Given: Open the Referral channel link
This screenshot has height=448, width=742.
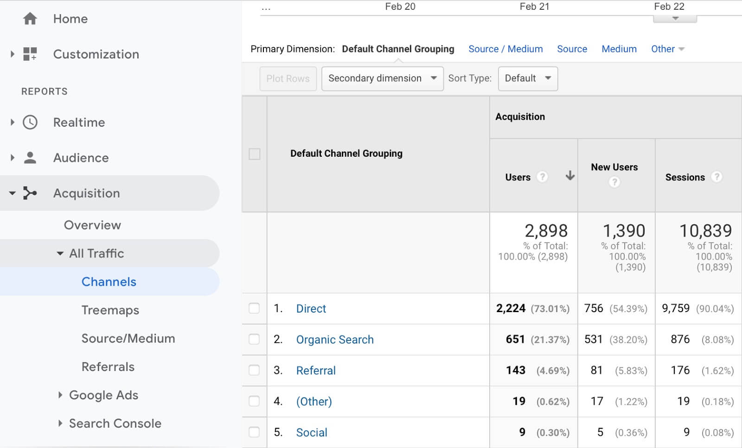Looking at the screenshot, I should (316, 371).
